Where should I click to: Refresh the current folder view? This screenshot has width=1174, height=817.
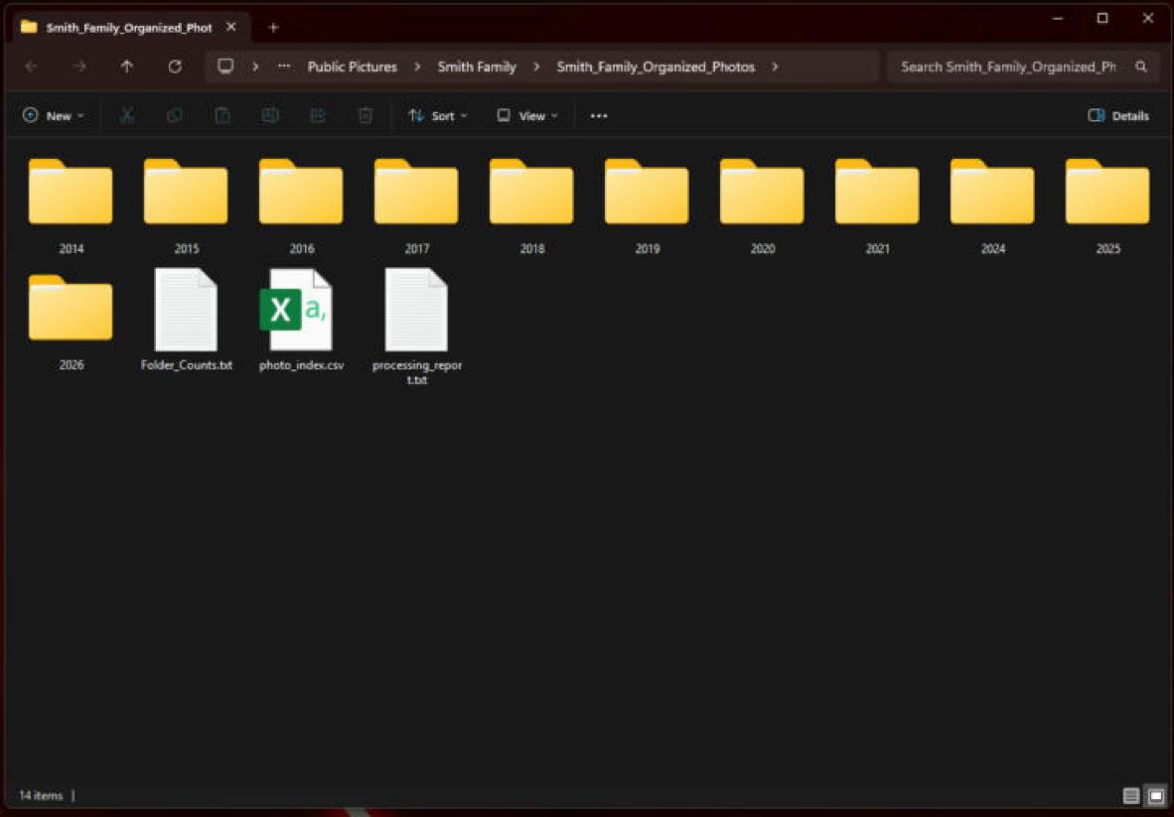coord(175,67)
